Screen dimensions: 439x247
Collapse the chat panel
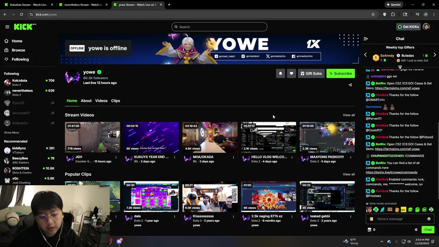click(366, 39)
